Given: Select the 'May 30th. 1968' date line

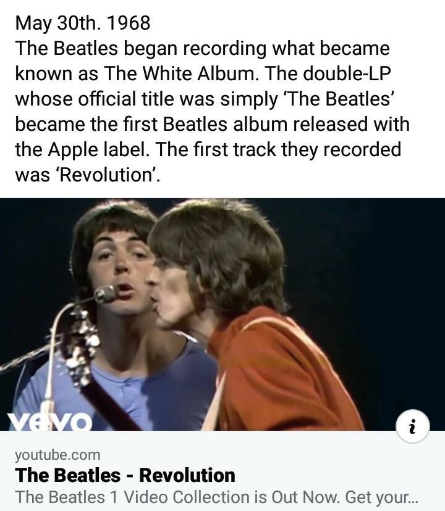Looking at the screenshot, I should click(x=83, y=23).
